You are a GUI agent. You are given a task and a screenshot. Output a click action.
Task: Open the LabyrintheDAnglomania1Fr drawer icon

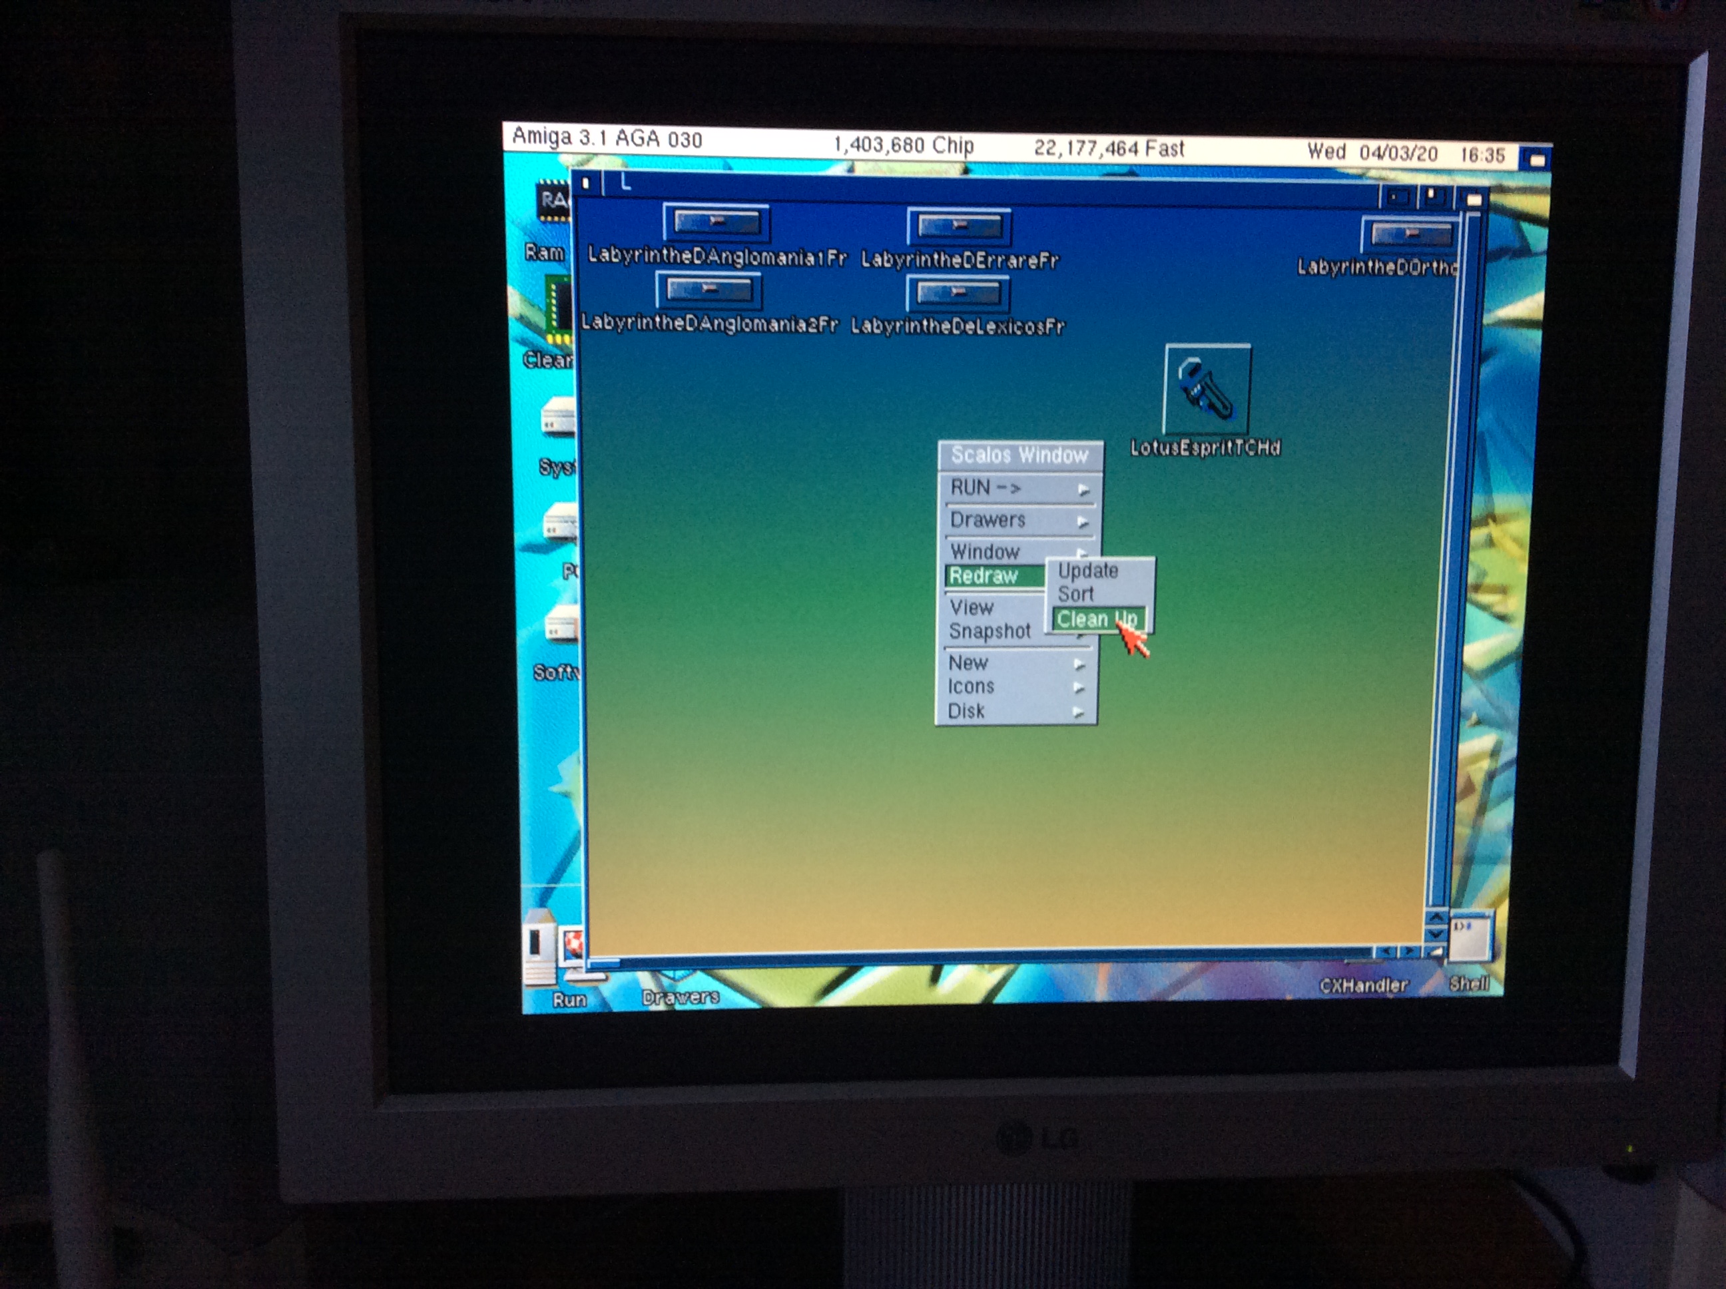717,224
